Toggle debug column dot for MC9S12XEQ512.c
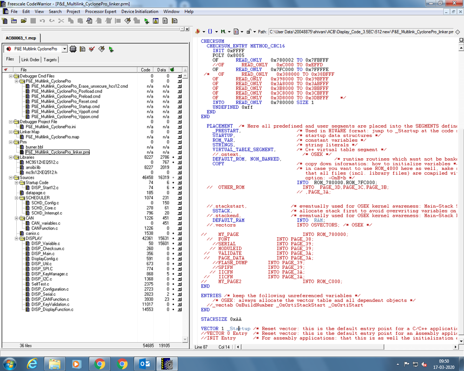This screenshot has height=371, width=464. tap(173, 163)
